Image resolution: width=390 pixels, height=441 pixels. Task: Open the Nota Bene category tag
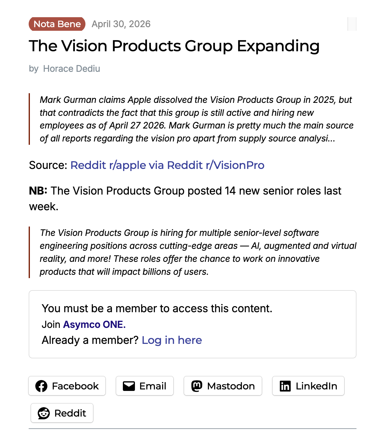click(57, 24)
